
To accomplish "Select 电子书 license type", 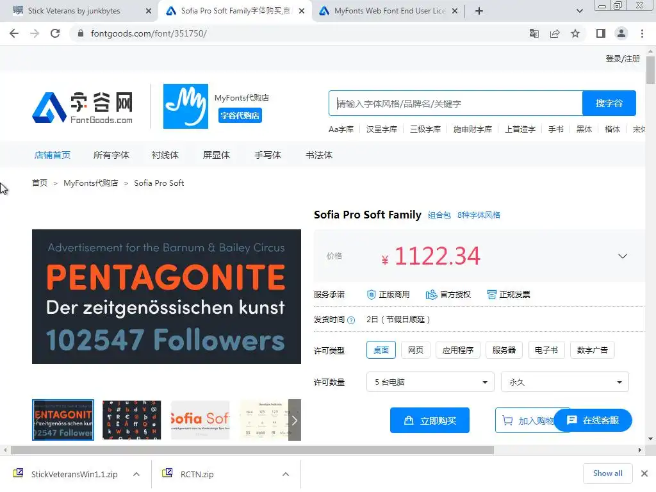I will coord(546,350).
